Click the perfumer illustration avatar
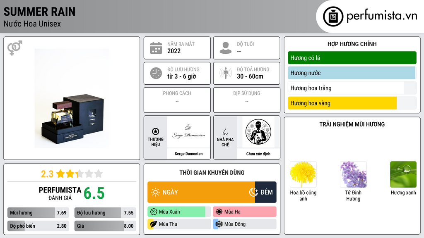This screenshot has height=238, width=424. 258,132
